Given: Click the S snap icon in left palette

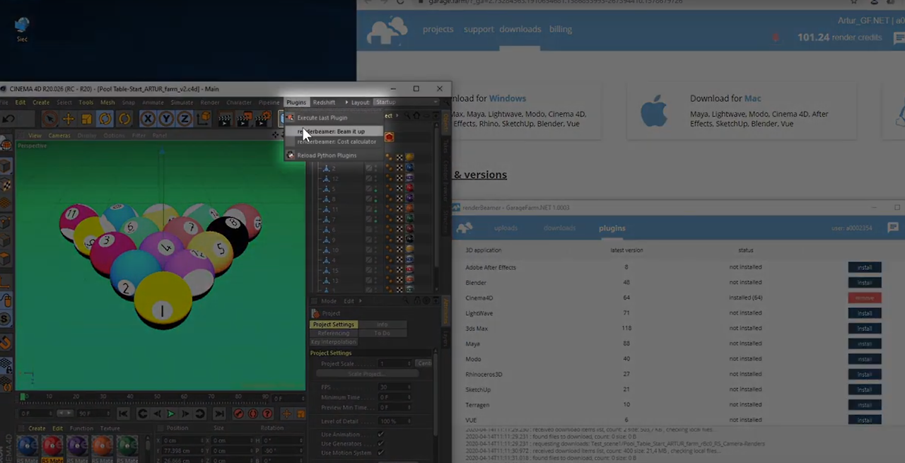Looking at the screenshot, I should pyautogui.click(x=6, y=320).
